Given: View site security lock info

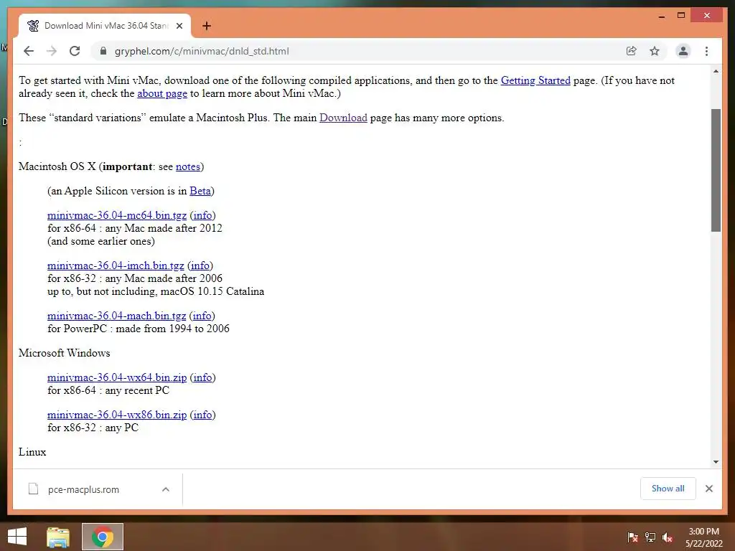Looking at the screenshot, I should [103, 51].
